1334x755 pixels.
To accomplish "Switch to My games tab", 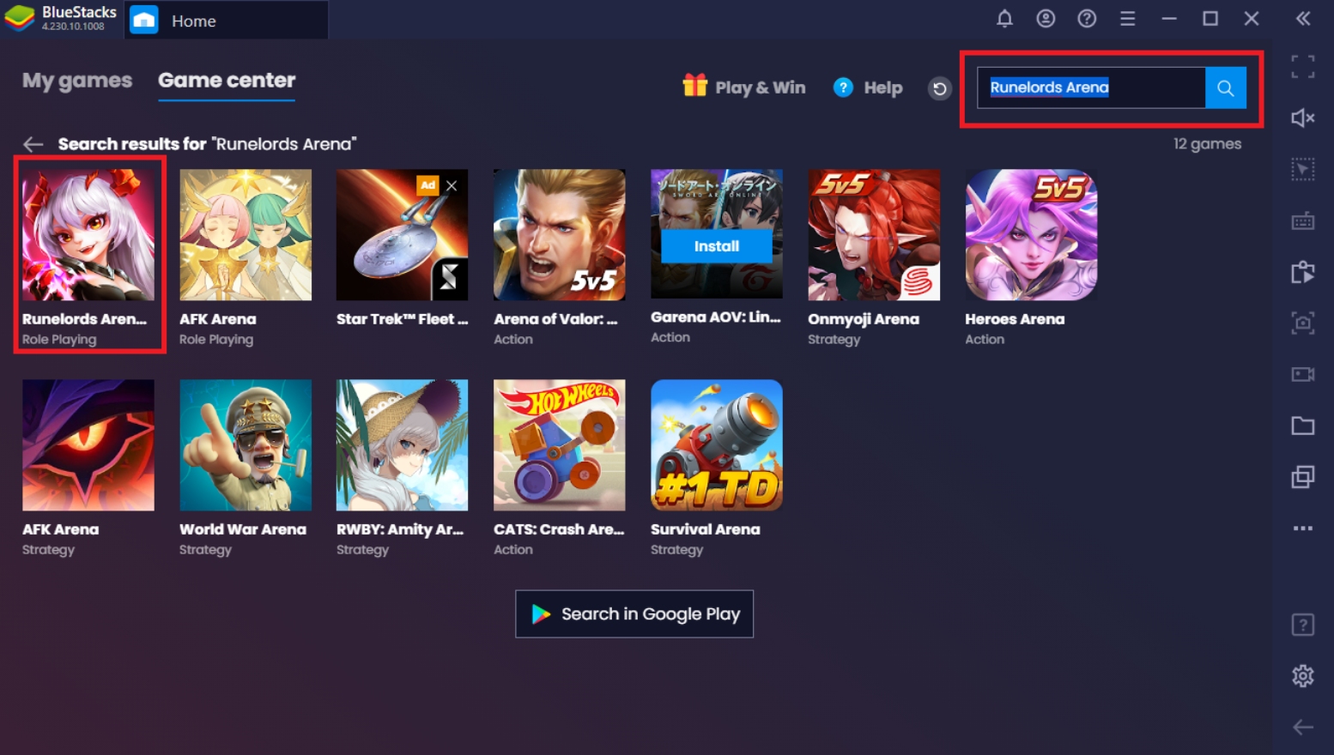I will 77,80.
